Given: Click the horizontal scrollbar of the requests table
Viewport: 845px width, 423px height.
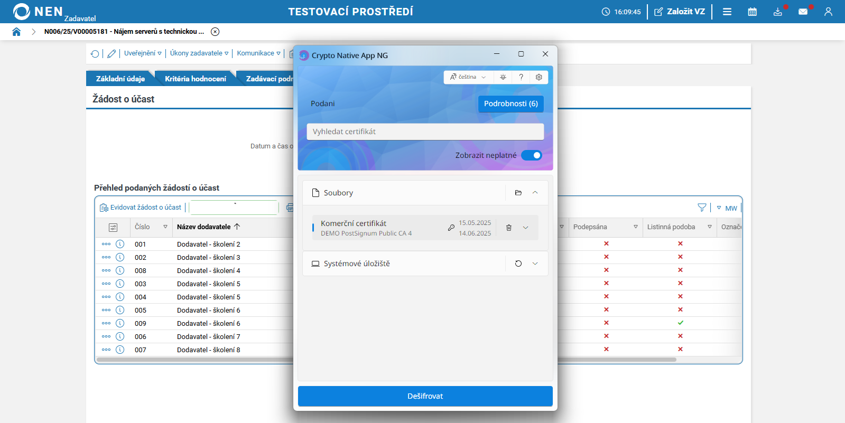Looking at the screenshot, I should click(386, 360).
